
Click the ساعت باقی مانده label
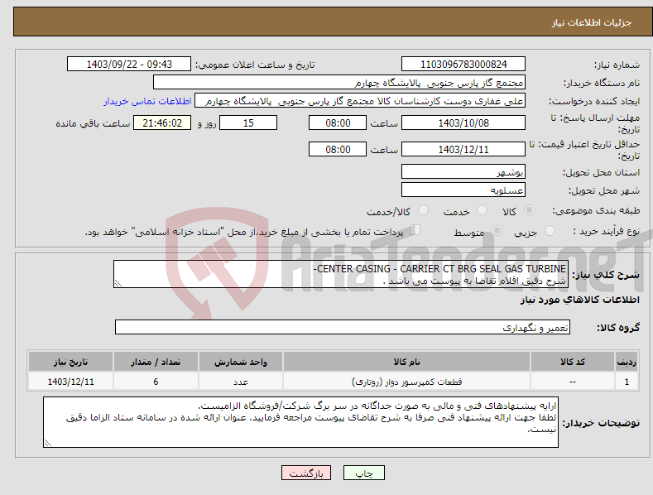coord(93,123)
